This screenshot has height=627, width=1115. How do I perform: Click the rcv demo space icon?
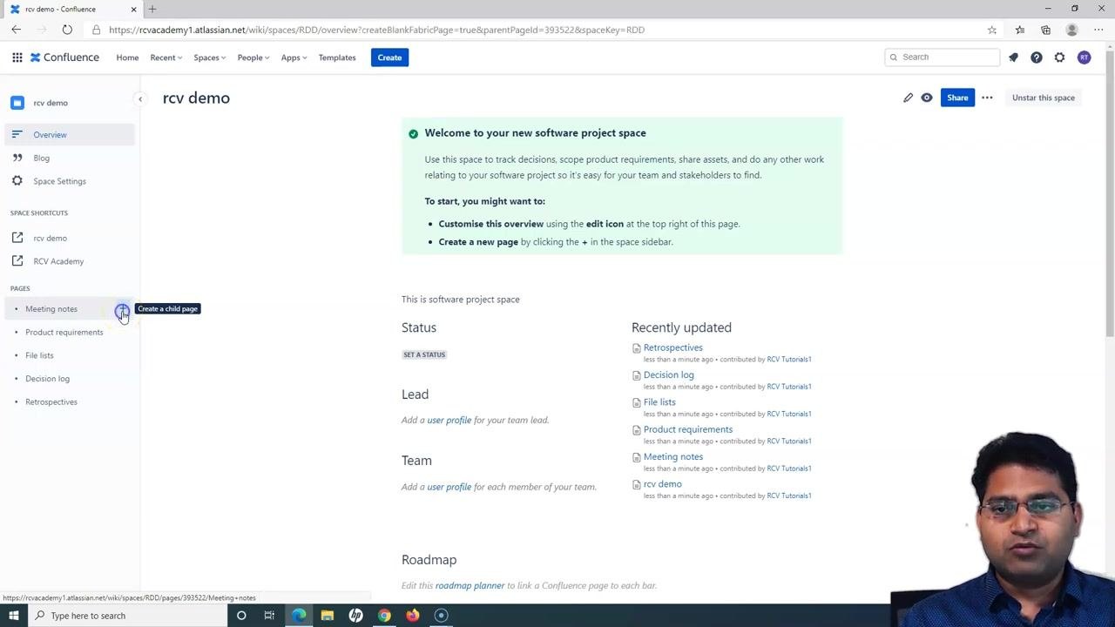[x=17, y=103]
